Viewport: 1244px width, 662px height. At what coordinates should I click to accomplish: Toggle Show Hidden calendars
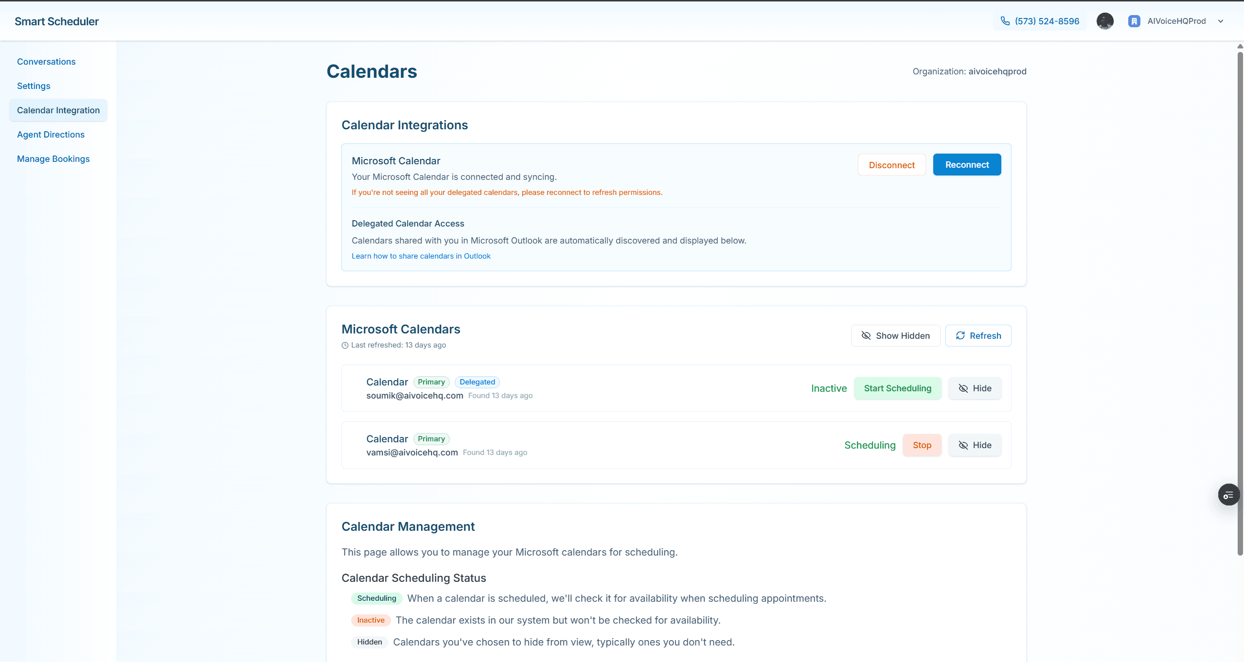tap(895, 335)
